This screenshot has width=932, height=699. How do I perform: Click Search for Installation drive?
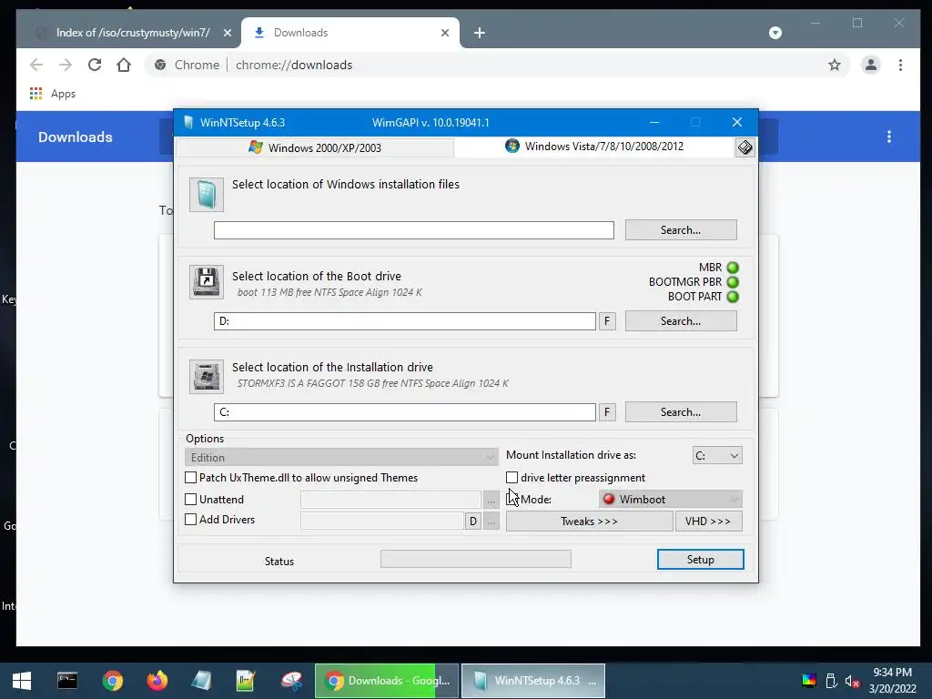[x=681, y=412]
